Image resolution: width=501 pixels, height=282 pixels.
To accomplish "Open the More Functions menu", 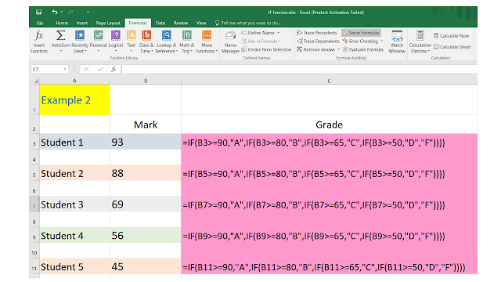I will [207, 42].
